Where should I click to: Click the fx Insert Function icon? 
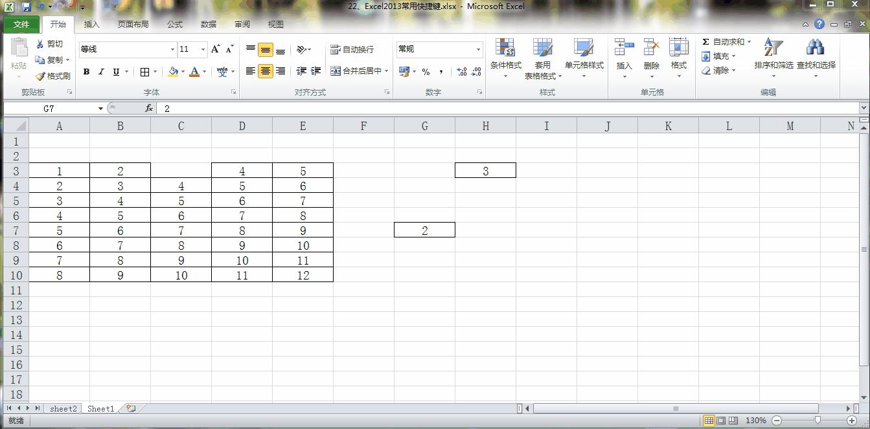149,108
